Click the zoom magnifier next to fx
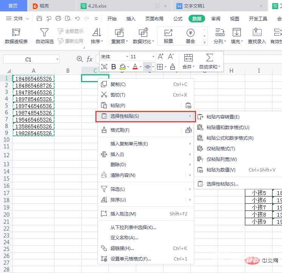 click(79, 59)
